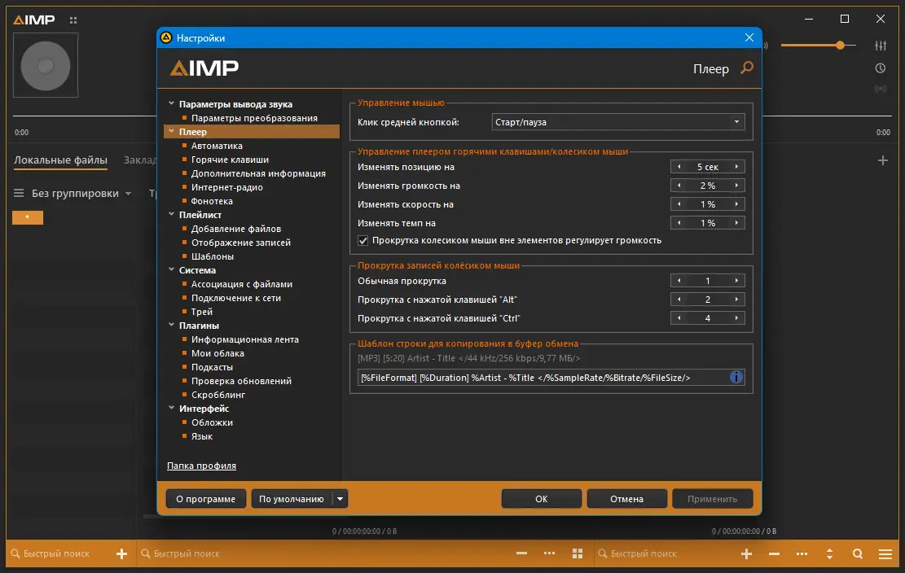Screen dimensions: 905x573
Task: Select Автоматика settings page
Action: (217, 146)
